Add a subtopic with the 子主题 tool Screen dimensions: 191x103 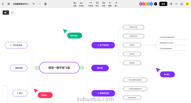point(81,4)
